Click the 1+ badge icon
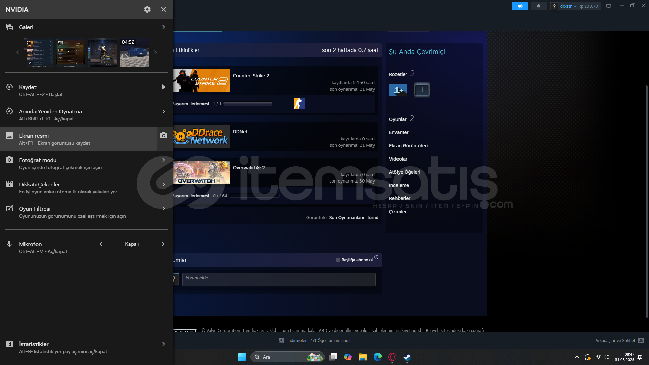Viewport: 649px width, 365px height. (x=398, y=90)
